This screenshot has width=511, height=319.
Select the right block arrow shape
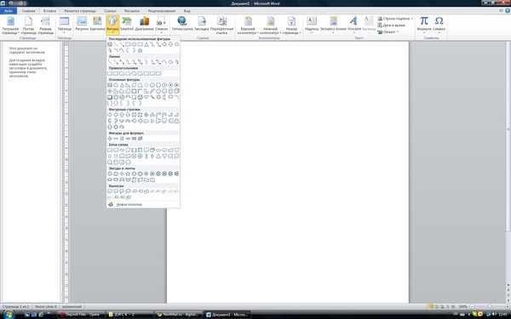(x=110, y=115)
